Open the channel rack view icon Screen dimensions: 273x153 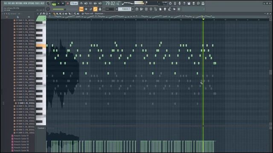click(146, 9)
